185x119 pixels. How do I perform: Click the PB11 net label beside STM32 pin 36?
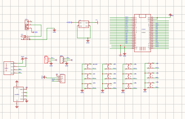click(157, 24)
